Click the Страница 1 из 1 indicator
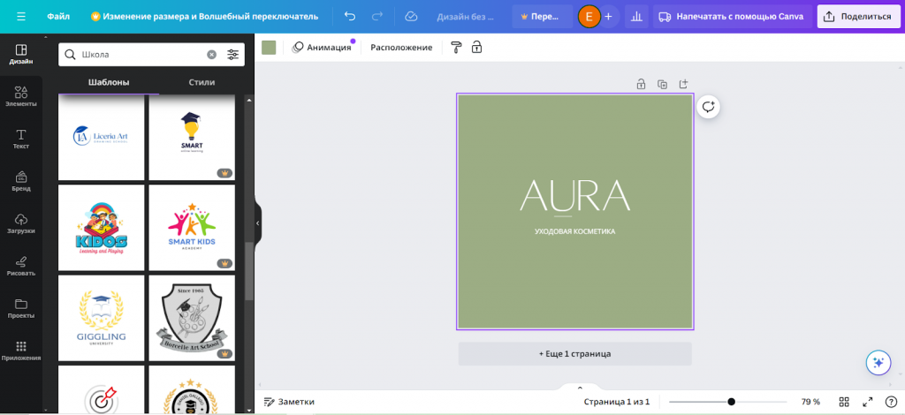The height and width of the screenshot is (415, 905). click(616, 402)
